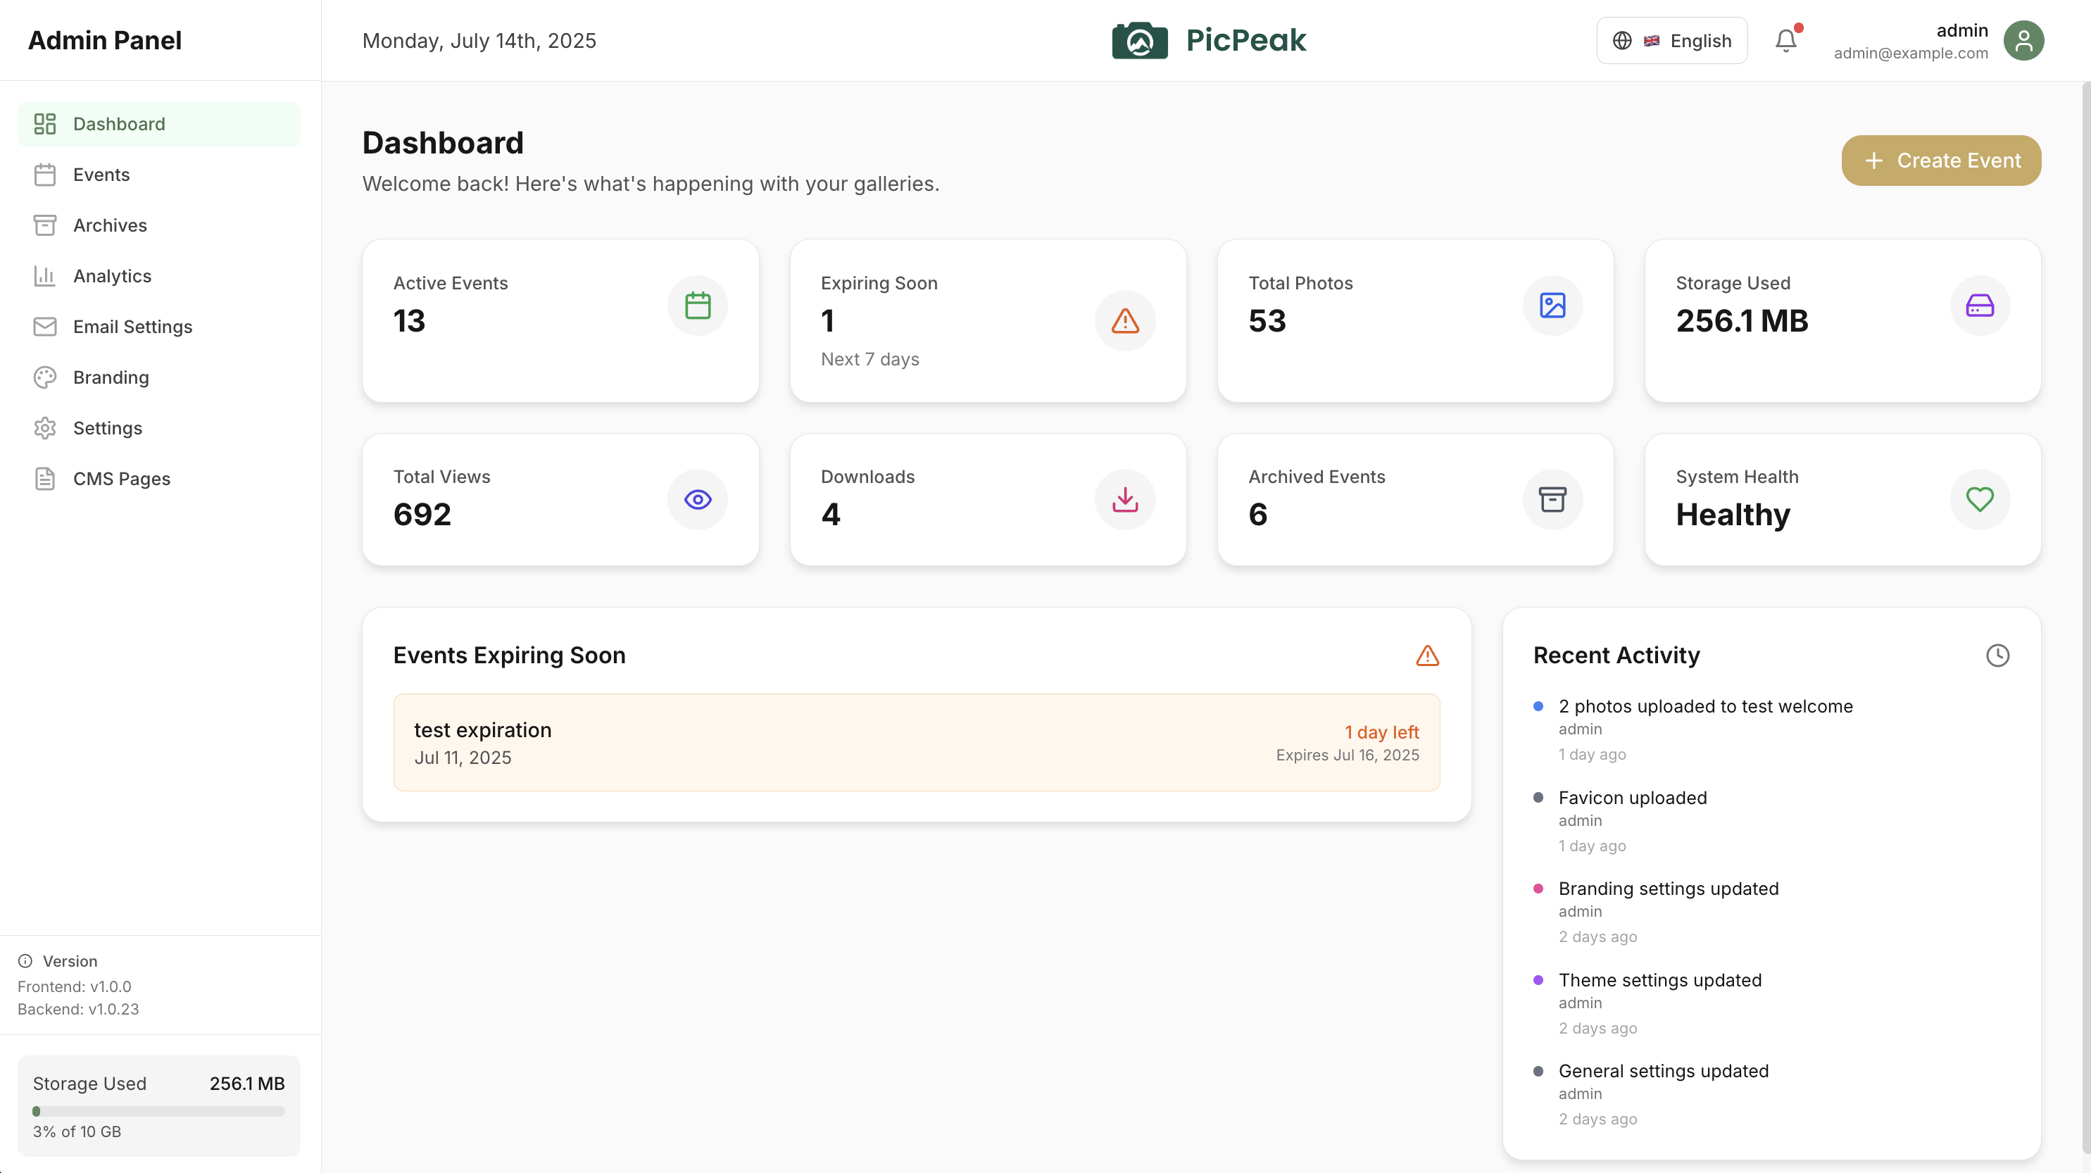The height and width of the screenshot is (1173, 2091).
Task: Click the 'Next 7 days' label
Action: pyautogui.click(x=869, y=359)
